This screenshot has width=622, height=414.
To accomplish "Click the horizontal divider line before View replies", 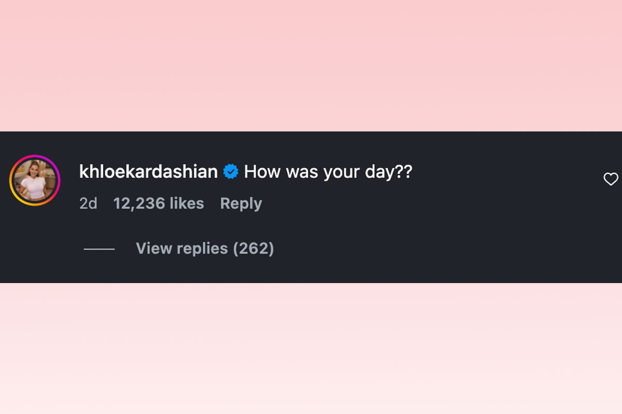I will point(98,248).
